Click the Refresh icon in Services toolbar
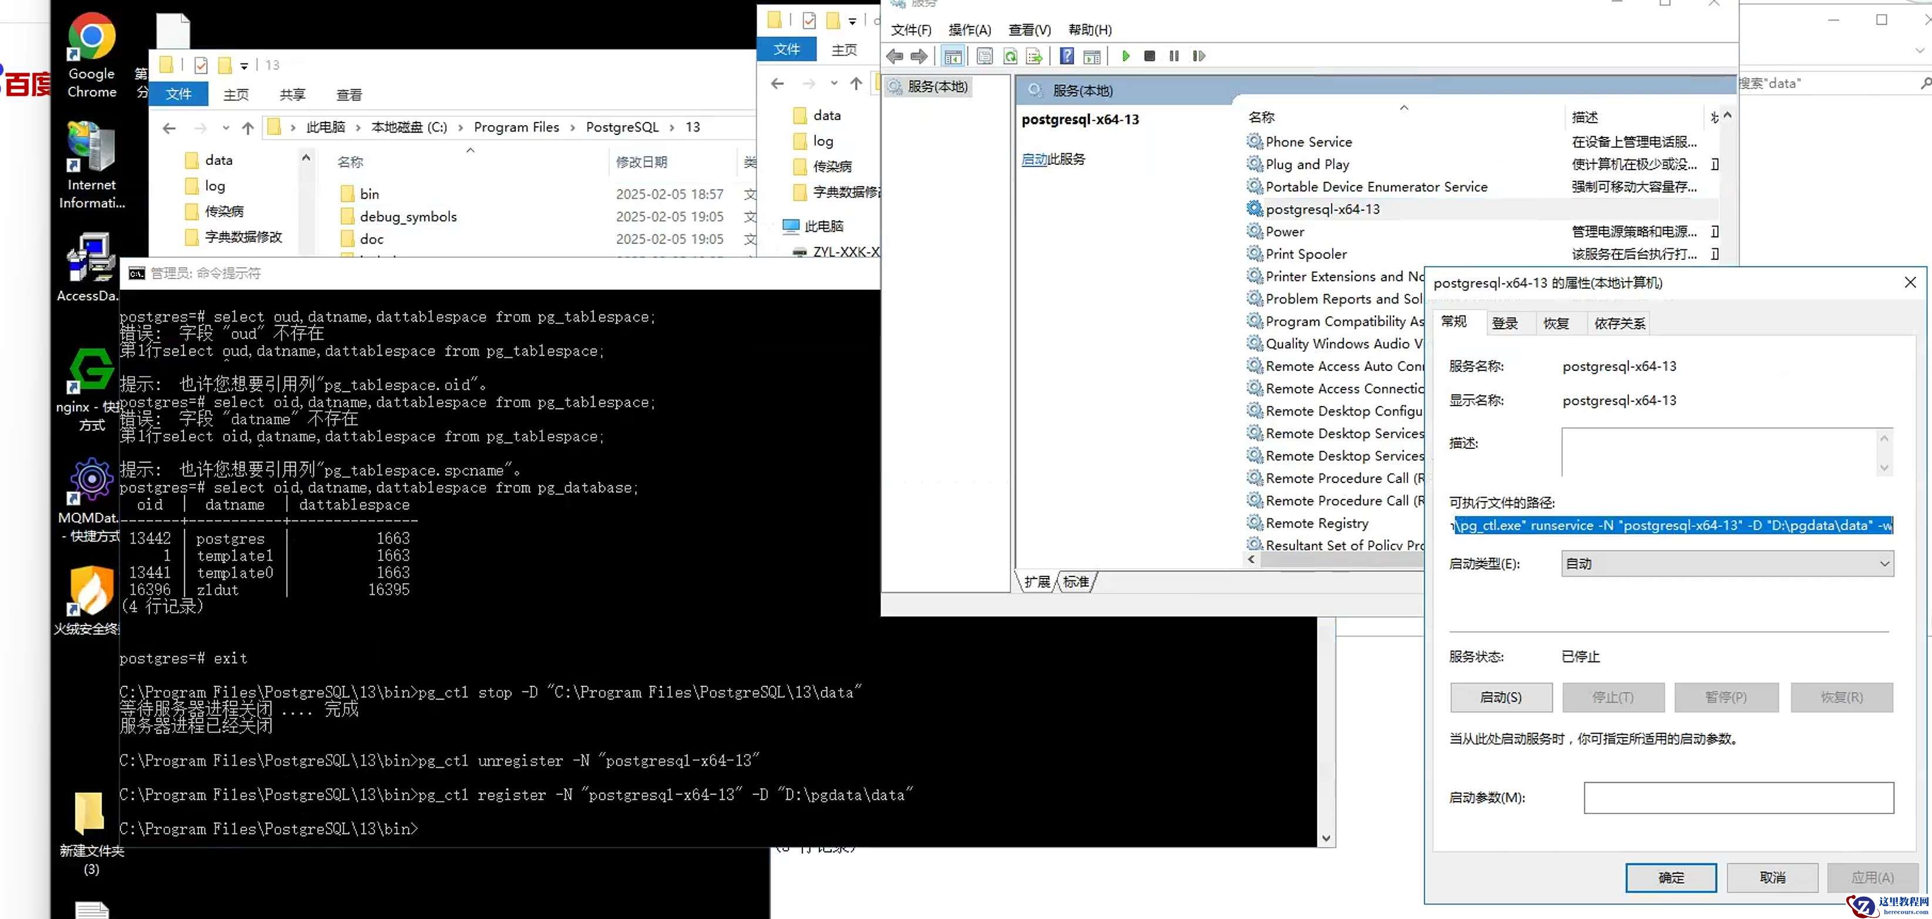The height and width of the screenshot is (919, 1932). tap(1010, 56)
